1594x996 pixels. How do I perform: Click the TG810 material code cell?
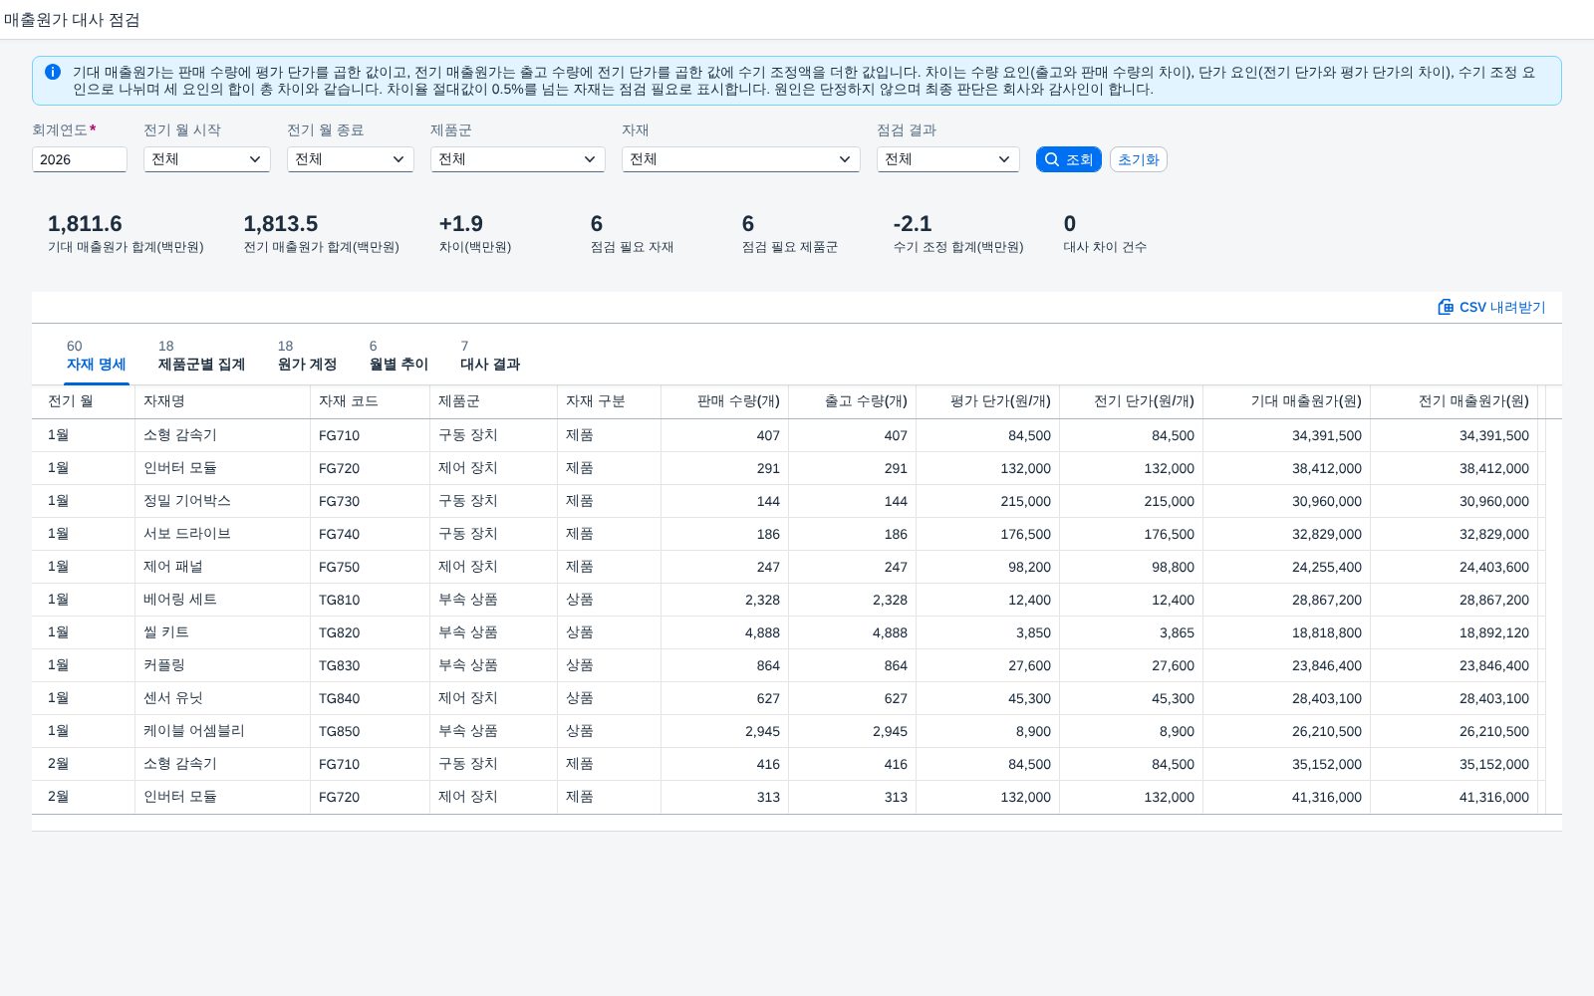point(371,600)
